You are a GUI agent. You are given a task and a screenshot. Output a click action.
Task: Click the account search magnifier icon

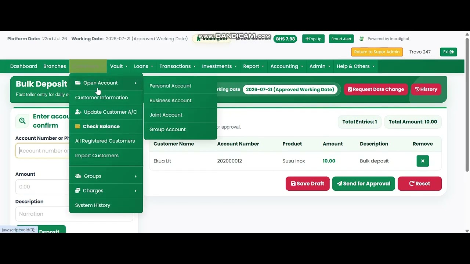pyautogui.click(x=22, y=121)
